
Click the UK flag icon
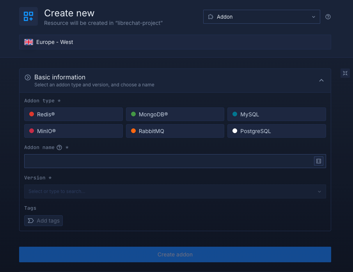coord(28,42)
